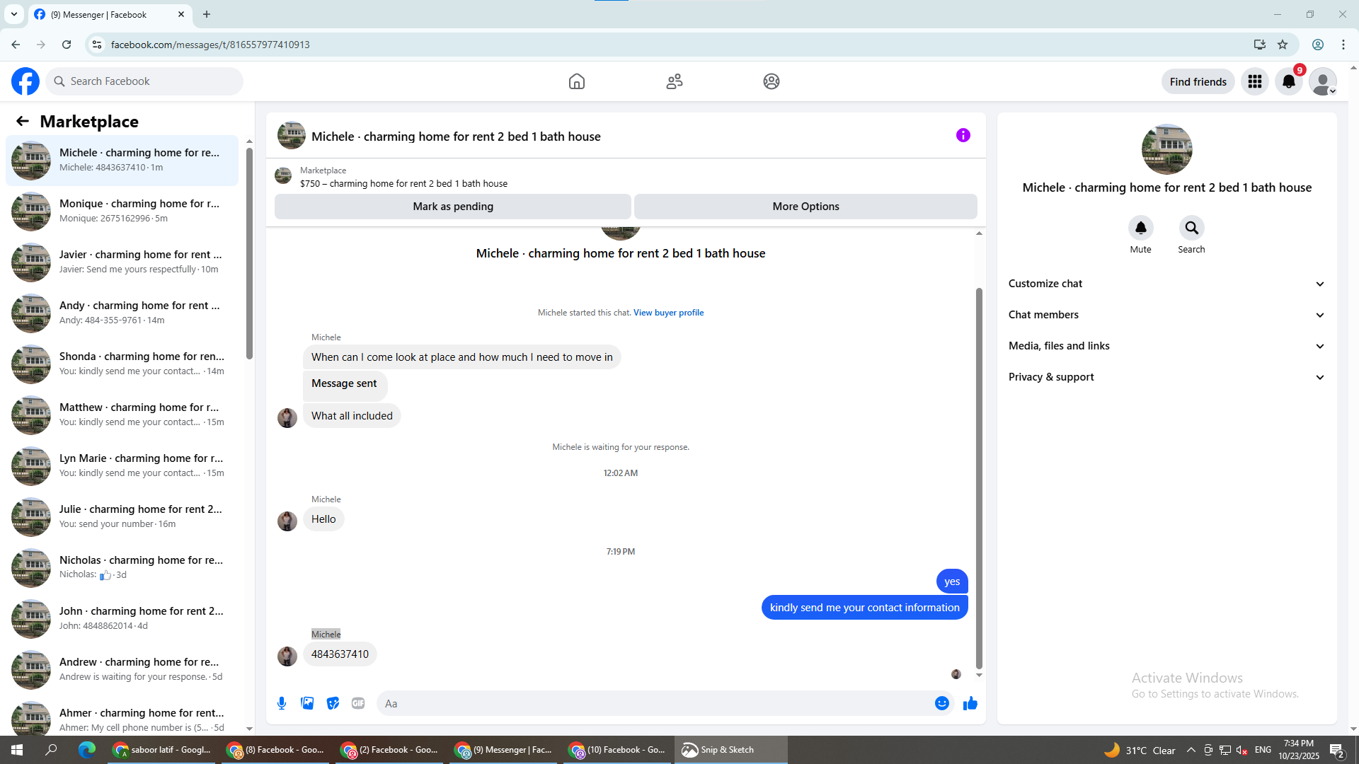Open the View buyer profile link
Viewport: 1359px width, 764px height.
click(x=668, y=313)
